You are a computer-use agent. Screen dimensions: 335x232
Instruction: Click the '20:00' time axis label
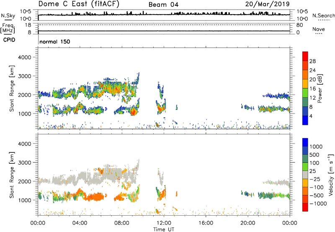[248, 223]
